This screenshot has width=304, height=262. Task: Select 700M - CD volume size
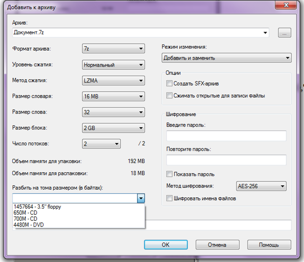[78, 219]
